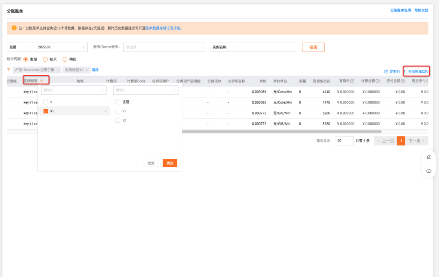Click the 计费项 column header
439x277 pixels.
pyautogui.click(x=111, y=81)
